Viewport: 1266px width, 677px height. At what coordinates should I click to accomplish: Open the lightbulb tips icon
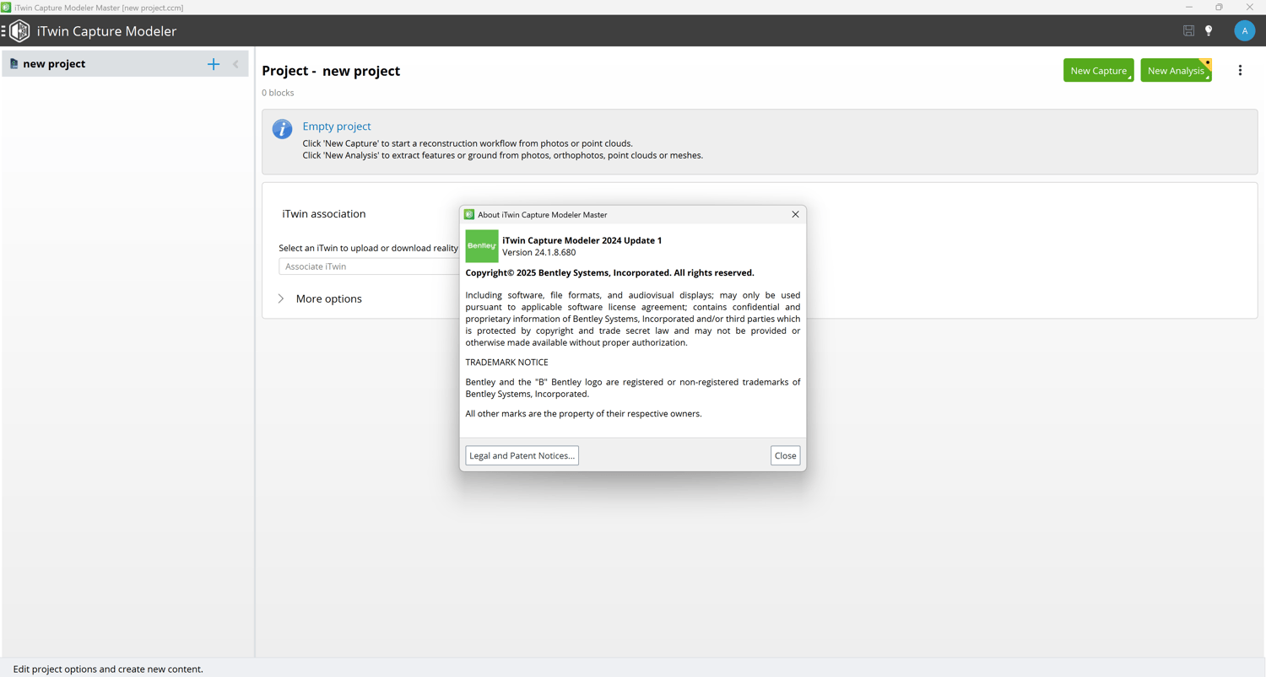[1209, 31]
